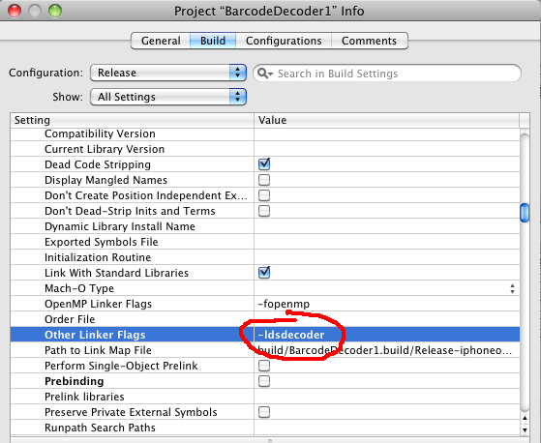
Task: Check the Prebinding option
Action: coord(264,381)
